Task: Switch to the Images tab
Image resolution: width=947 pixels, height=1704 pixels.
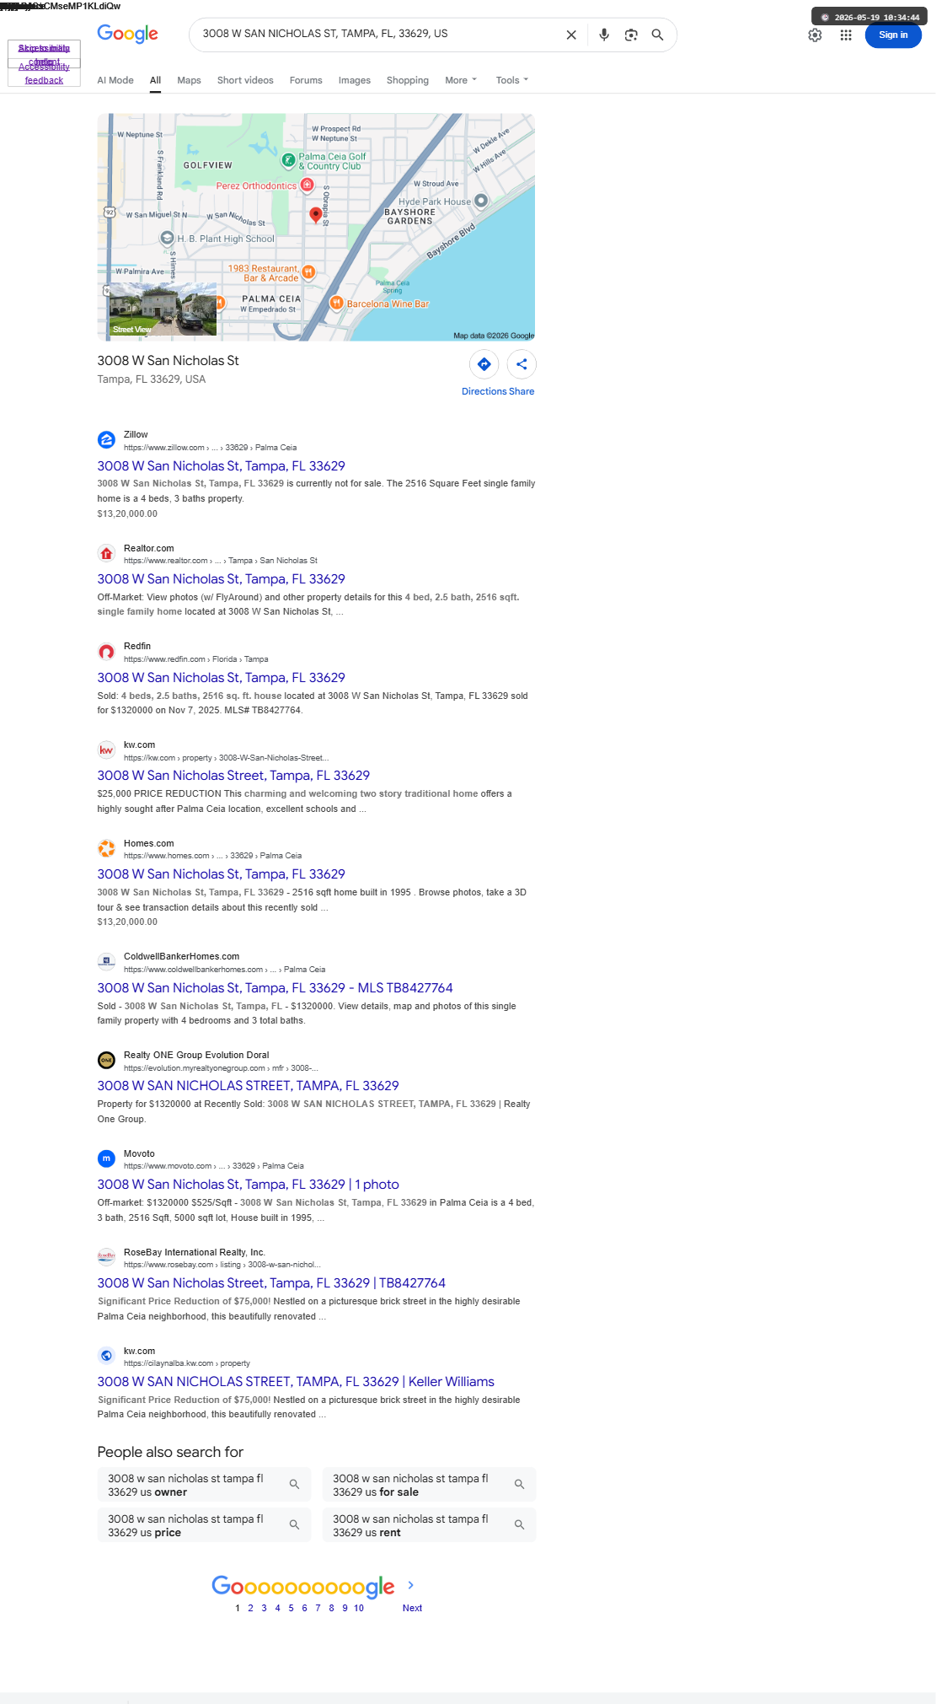Action: (355, 80)
